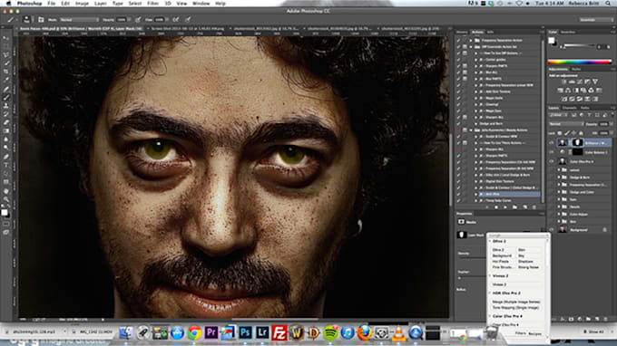Toggle lock on Background layer

[x=605, y=230]
